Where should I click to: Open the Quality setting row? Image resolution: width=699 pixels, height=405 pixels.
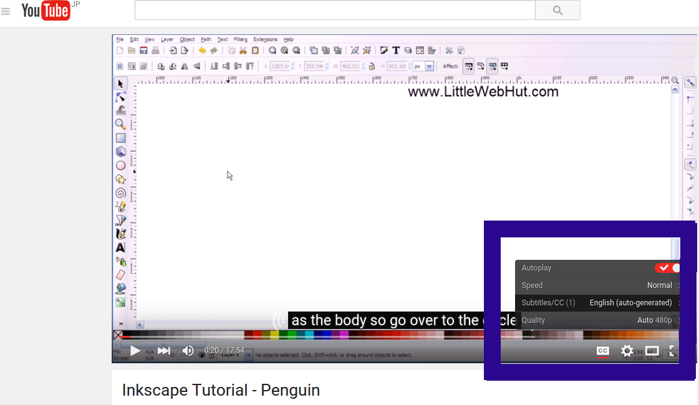[x=597, y=320]
